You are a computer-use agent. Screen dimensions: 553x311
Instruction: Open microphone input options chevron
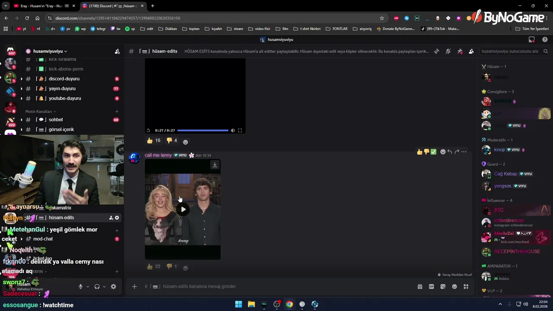88,286
